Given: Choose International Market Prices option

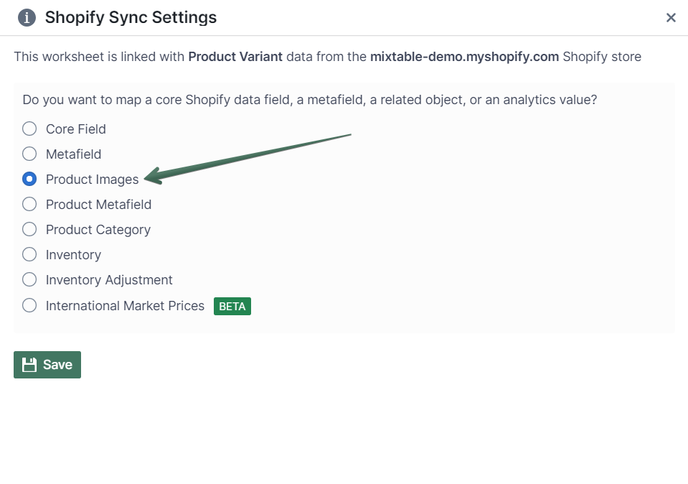Looking at the screenshot, I should click(29, 305).
